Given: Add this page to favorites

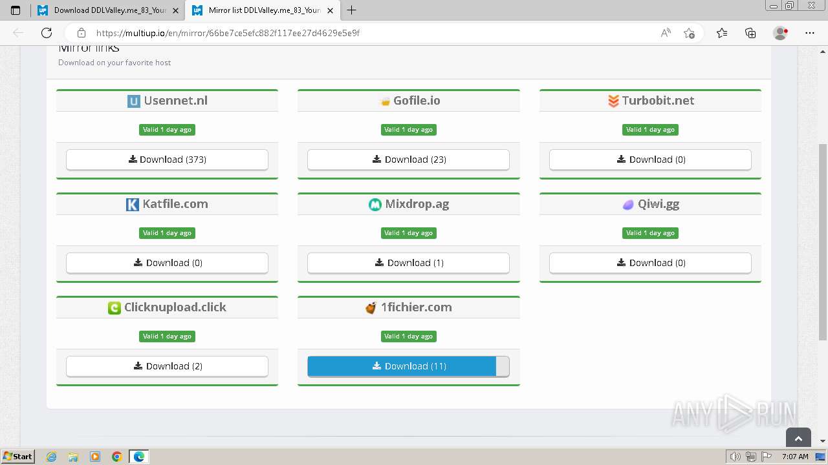Looking at the screenshot, I should pos(689,33).
